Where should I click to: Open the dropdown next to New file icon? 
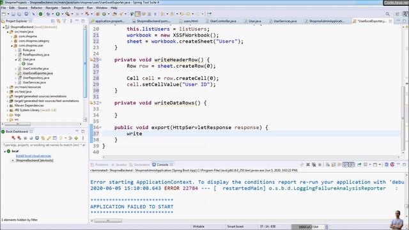(x=8, y=14)
